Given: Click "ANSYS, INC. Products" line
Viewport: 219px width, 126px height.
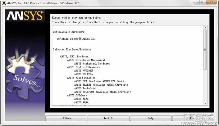Looking at the screenshot, I should coord(74,56).
